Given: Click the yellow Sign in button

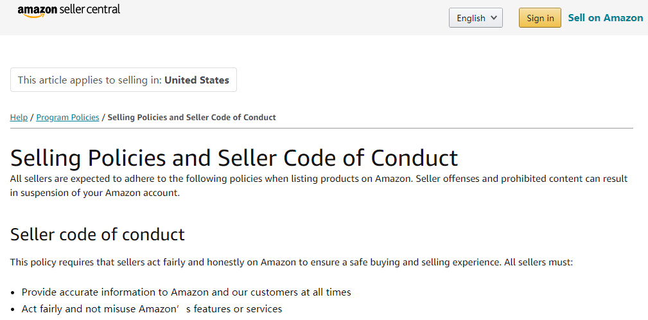Looking at the screenshot, I should click(x=540, y=18).
